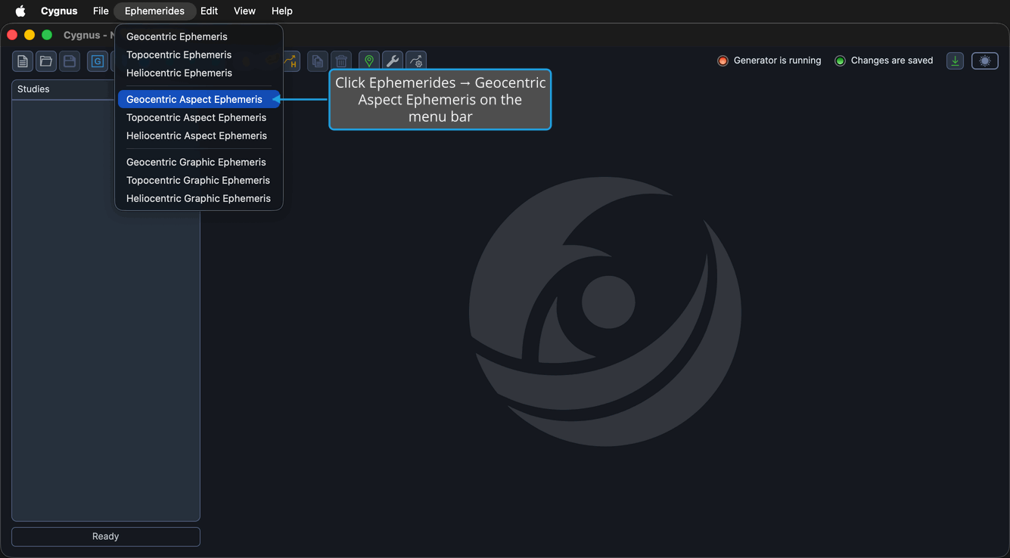Select Topocentric Ephemeris menu item
Image resolution: width=1010 pixels, height=558 pixels.
[199, 54]
